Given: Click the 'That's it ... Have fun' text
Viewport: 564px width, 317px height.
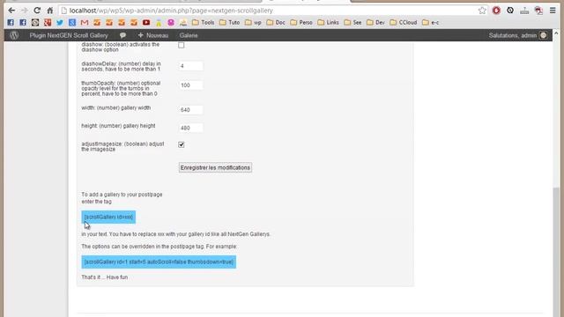Looking at the screenshot, I should 104,277.
